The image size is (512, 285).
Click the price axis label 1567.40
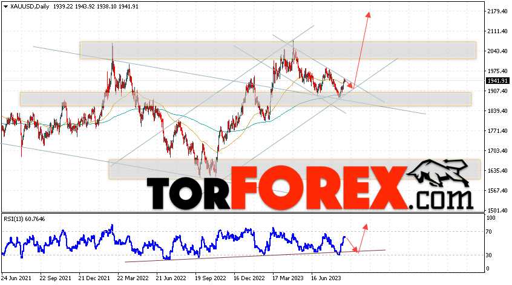pos(497,191)
